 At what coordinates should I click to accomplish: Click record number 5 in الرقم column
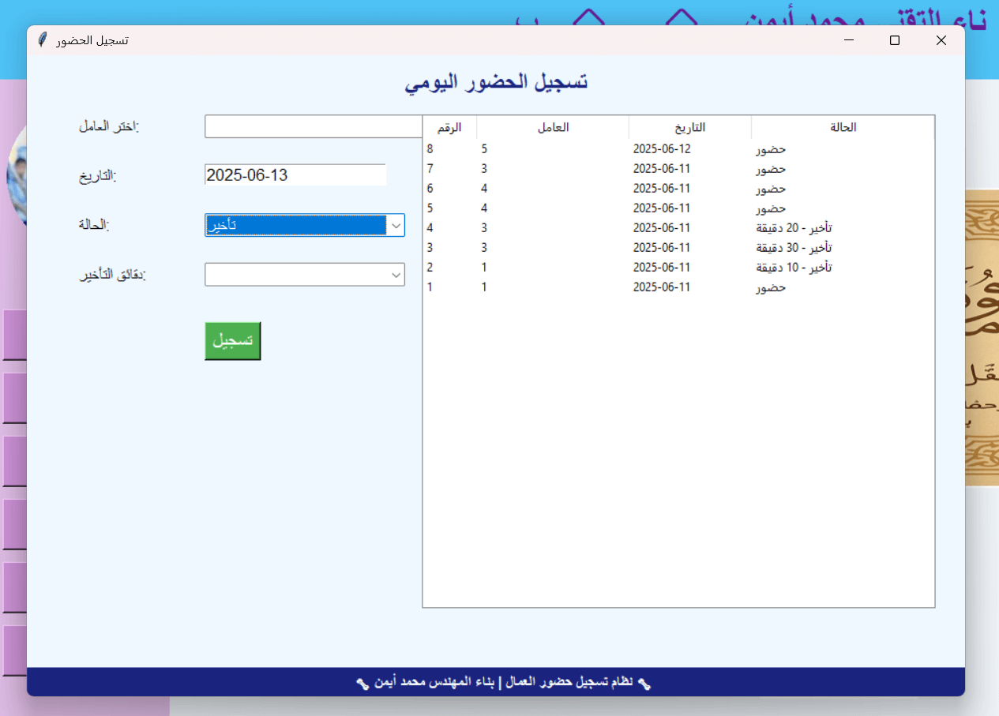(x=430, y=208)
